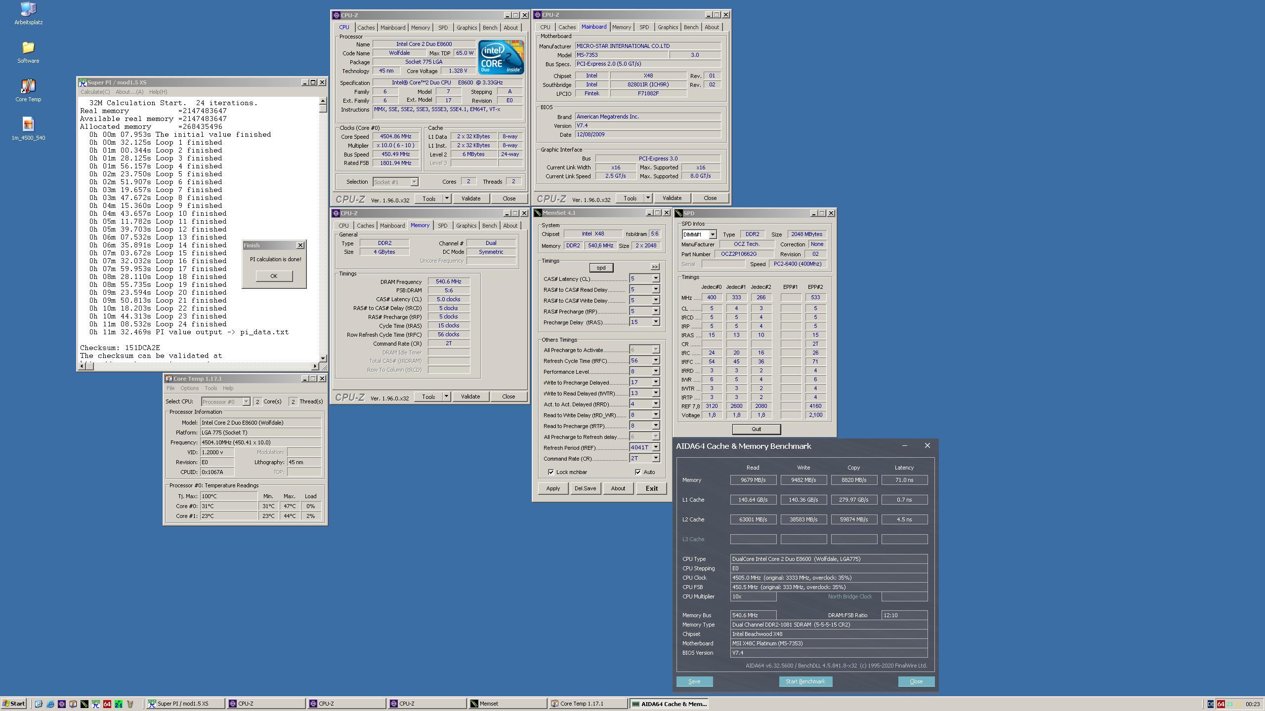Open Refresh Period (tREF) dropdown
1265x711 pixels.
656,447
